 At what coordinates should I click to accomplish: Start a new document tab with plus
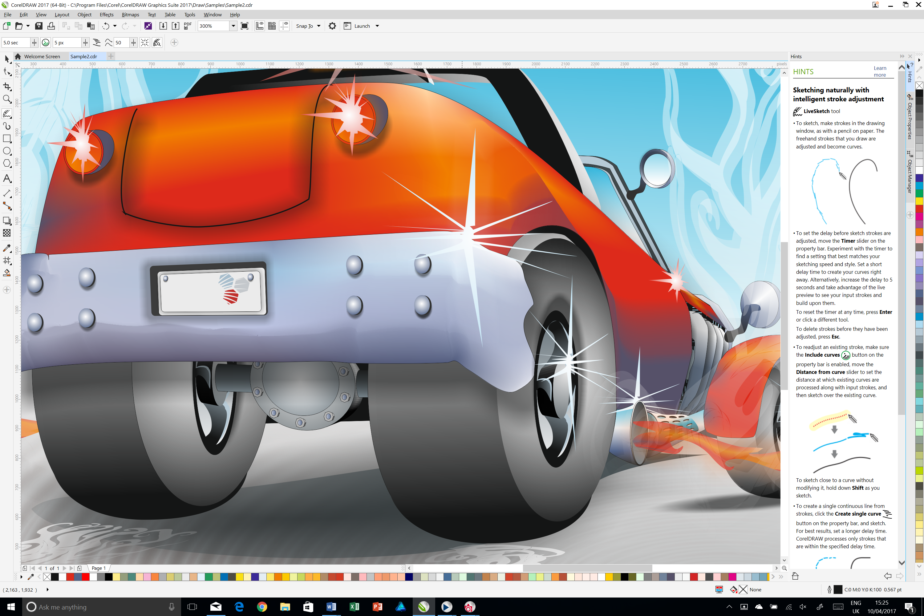click(111, 56)
